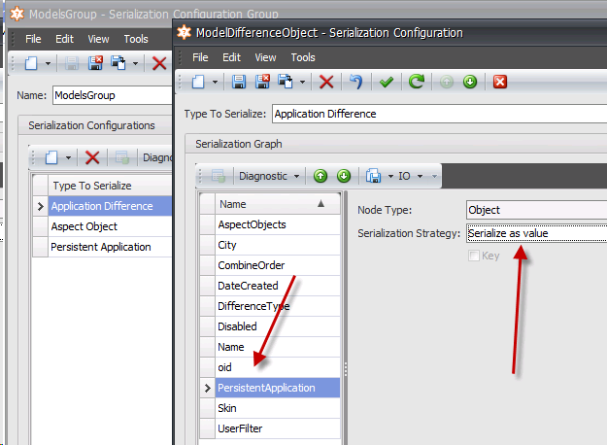The image size is (607, 445).
Task: Select Disabled node row
Action: [x=278, y=326]
